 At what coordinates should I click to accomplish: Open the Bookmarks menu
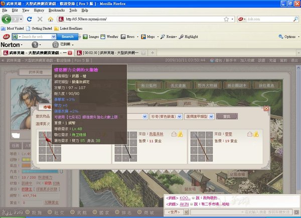[57, 10]
